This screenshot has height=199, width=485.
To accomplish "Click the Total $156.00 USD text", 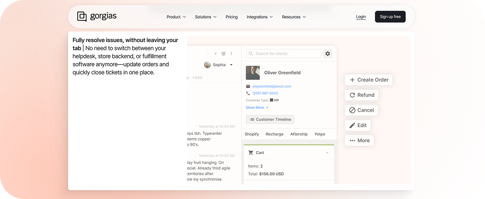I will 266,174.
